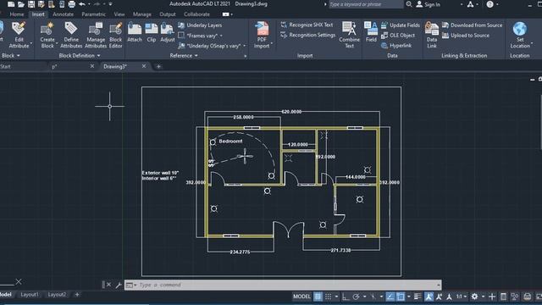
Task: Insert an OLE Object
Action: click(398, 36)
